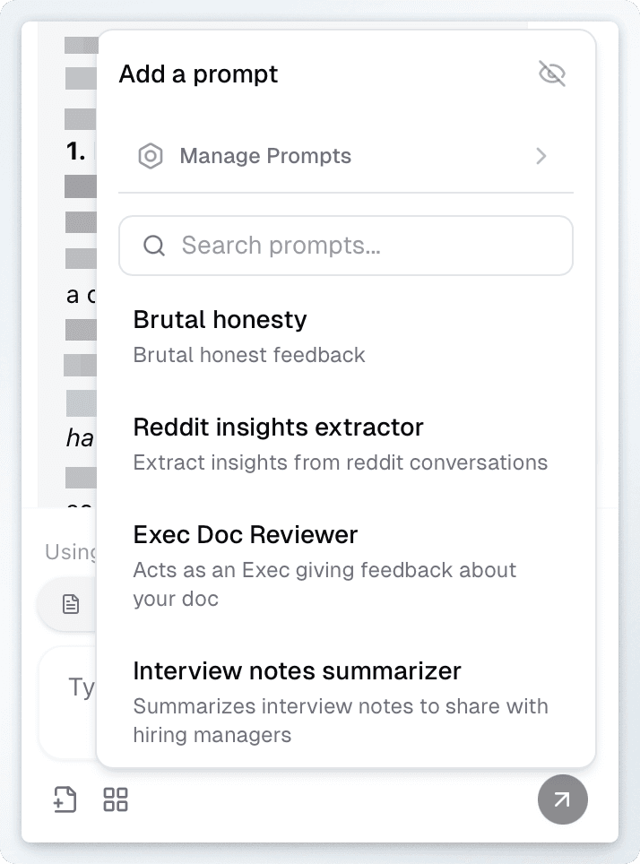Select Interview notes summarizer prompt

pyautogui.click(x=346, y=702)
